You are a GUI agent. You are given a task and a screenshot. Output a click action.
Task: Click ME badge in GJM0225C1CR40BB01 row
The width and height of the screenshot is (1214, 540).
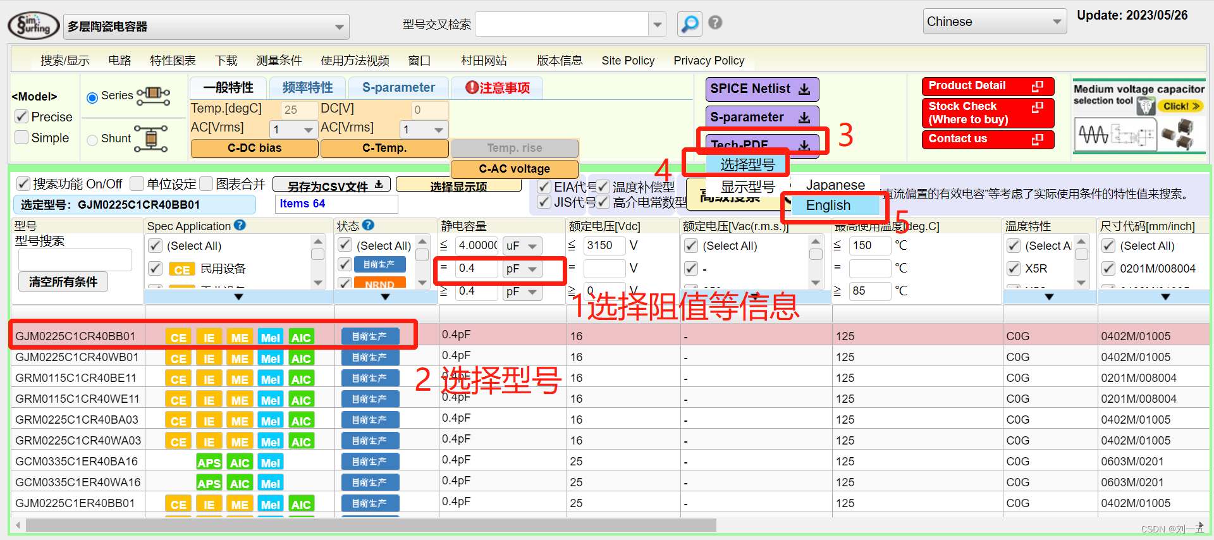pyautogui.click(x=240, y=338)
